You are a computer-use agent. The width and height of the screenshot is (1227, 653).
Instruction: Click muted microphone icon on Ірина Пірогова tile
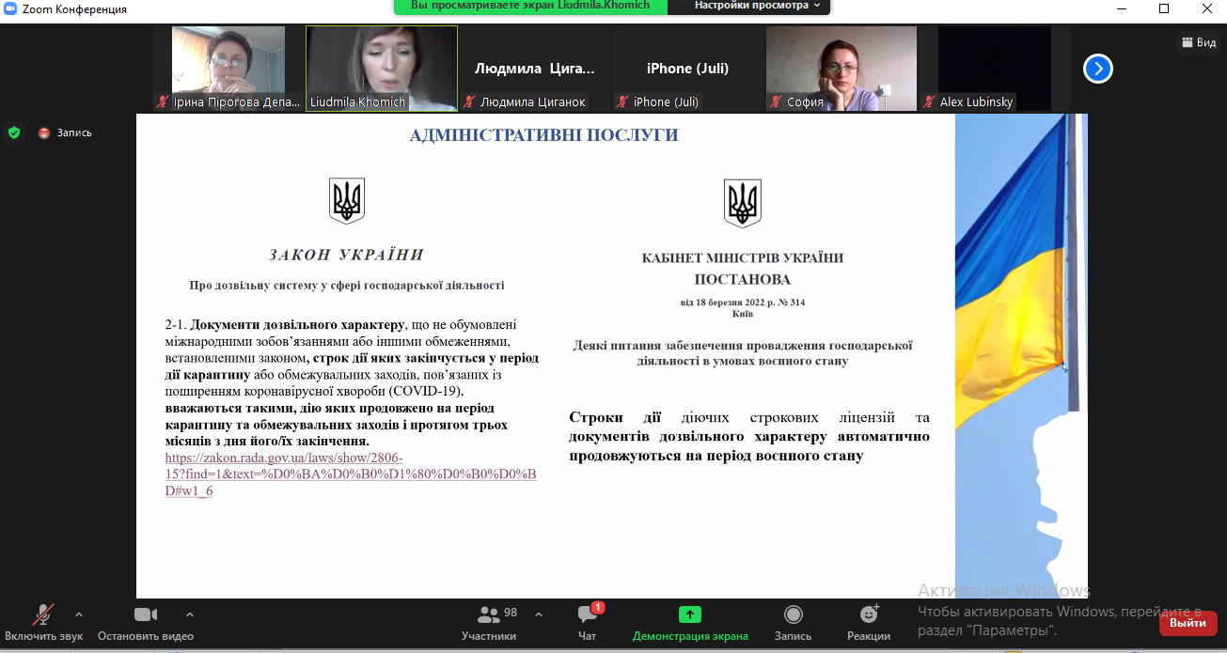pos(164,101)
